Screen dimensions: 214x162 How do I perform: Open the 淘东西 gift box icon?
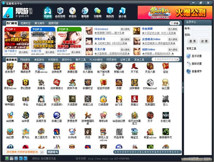pyautogui.click(x=110, y=12)
